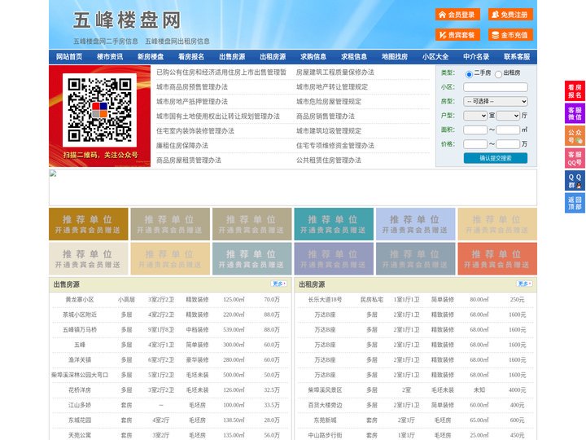Viewport: 586px width, 440px height.
Task: Open the 长乐大道18号 rental listing
Action: coord(325,300)
